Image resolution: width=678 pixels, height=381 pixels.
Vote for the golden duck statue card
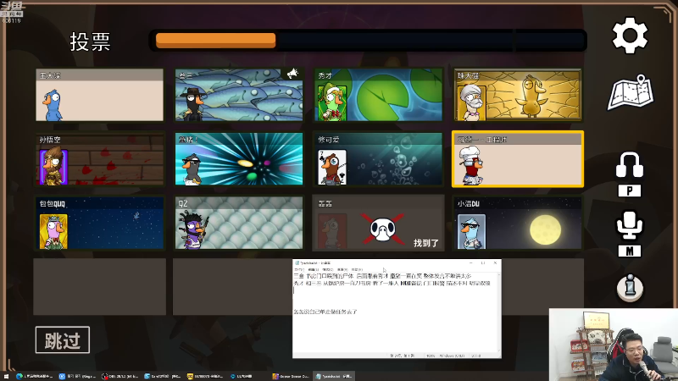click(518, 95)
